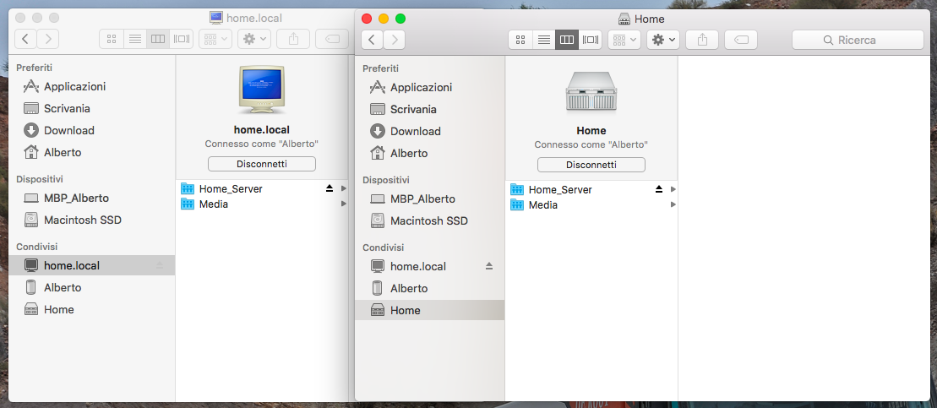Open Action gear menu in Home window
The width and height of the screenshot is (937, 408).
(x=662, y=40)
